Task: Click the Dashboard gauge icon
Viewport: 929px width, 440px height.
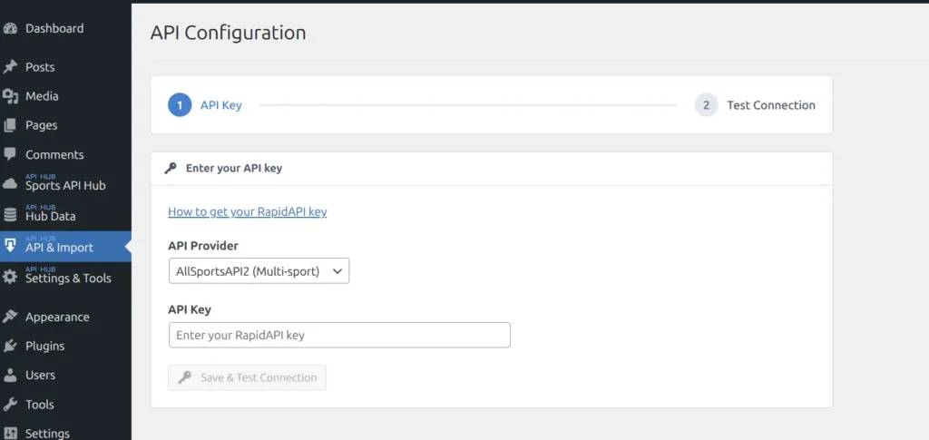Action: tap(10, 28)
